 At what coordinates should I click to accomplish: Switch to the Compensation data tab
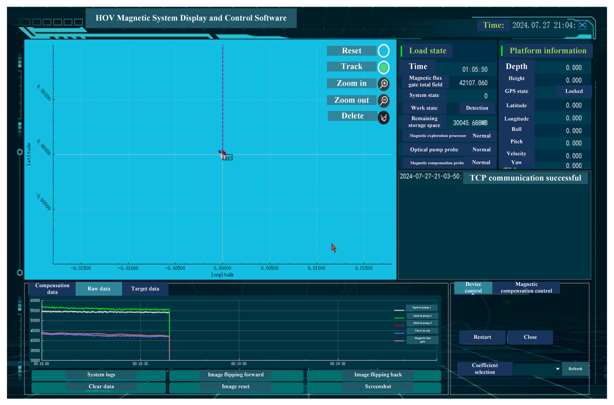tap(52, 289)
